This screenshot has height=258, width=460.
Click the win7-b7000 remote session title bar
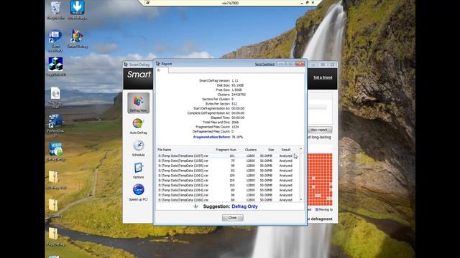pyautogui.click(x=230, y=3)
